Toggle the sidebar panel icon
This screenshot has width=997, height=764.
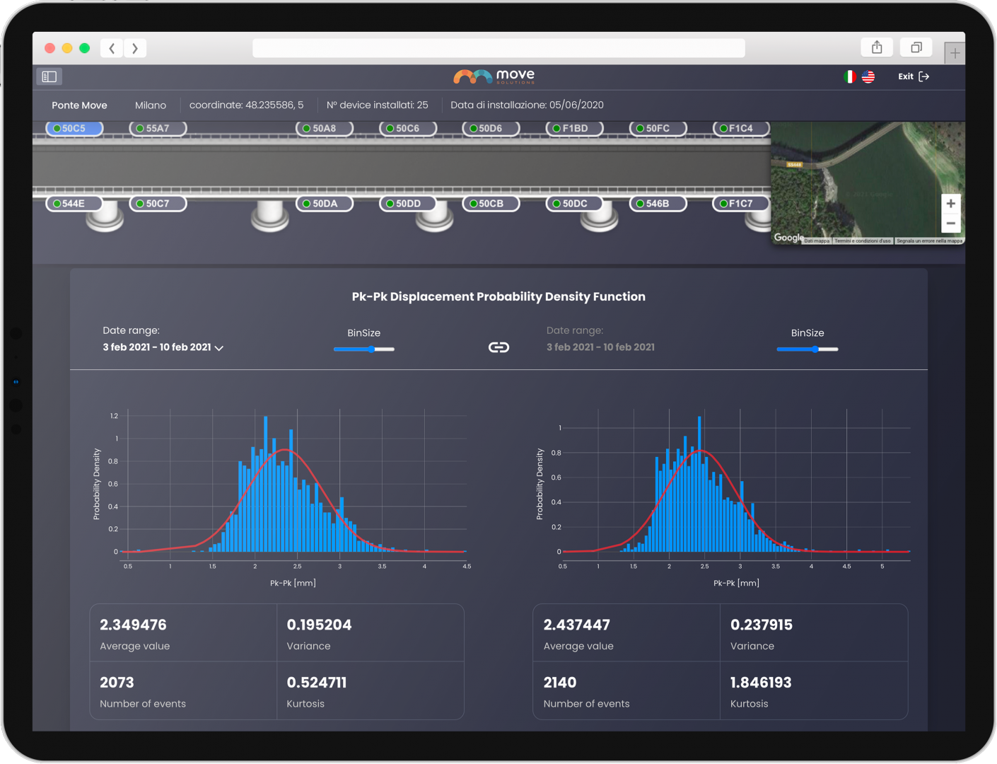click(x=49, y=76)
